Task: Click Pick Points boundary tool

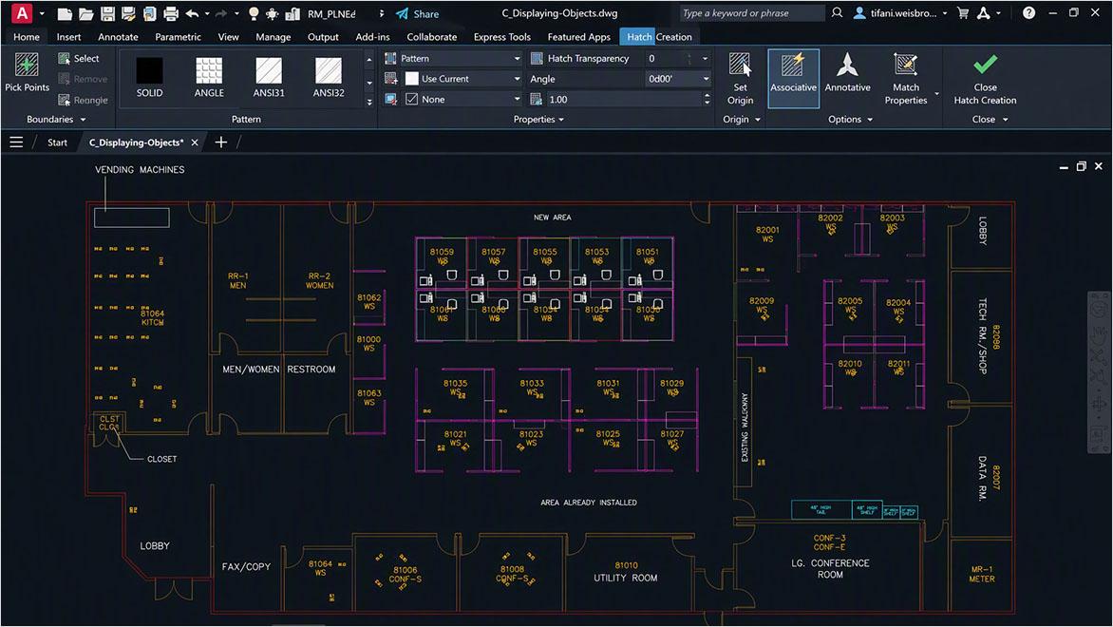Action: click(x=27, y=71)
